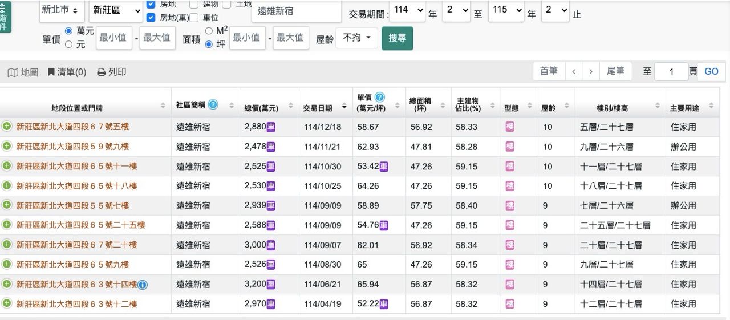The image size is (730, 320).
Task: Click help icon next to 單價 header
Action: pos(379,98)
